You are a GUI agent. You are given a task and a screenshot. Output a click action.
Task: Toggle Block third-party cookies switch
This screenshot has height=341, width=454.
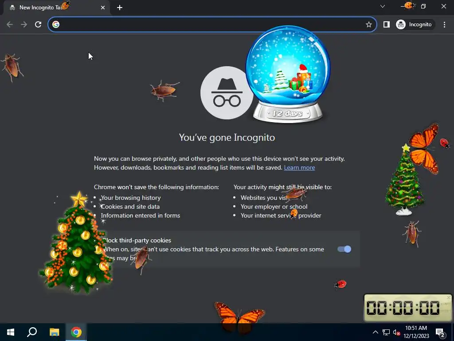click(344, 249)
